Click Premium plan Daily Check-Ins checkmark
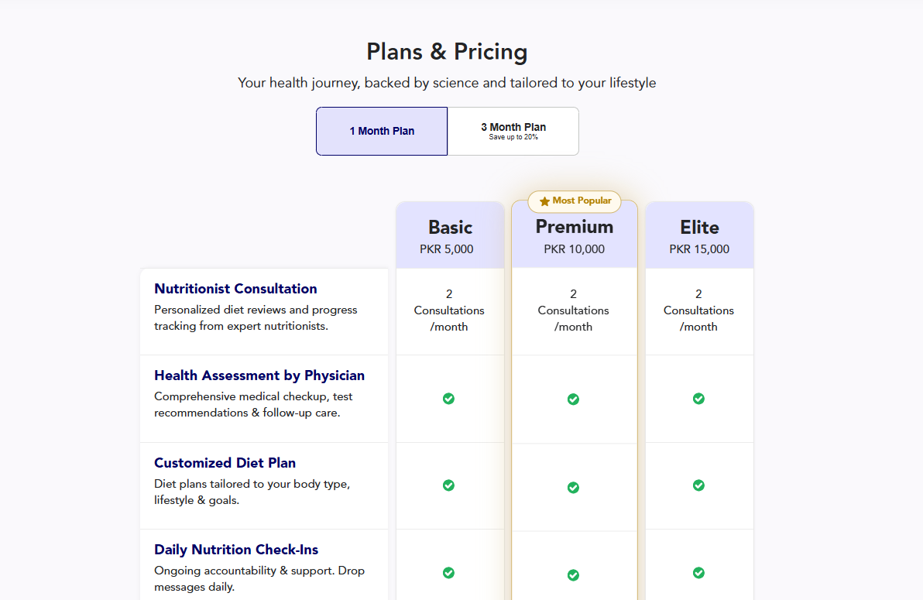Screen dimensions: 923x600 click(x=573, y=575)
